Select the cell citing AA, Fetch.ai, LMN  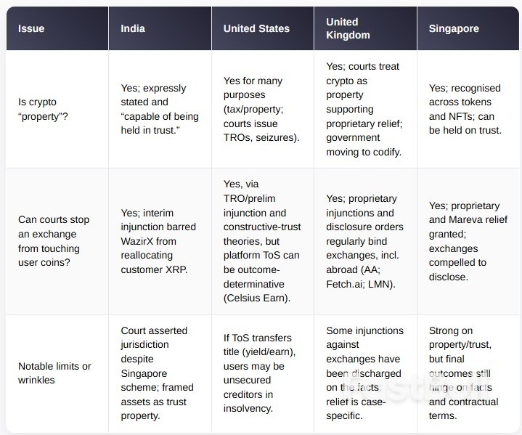(x=363, y=242)
